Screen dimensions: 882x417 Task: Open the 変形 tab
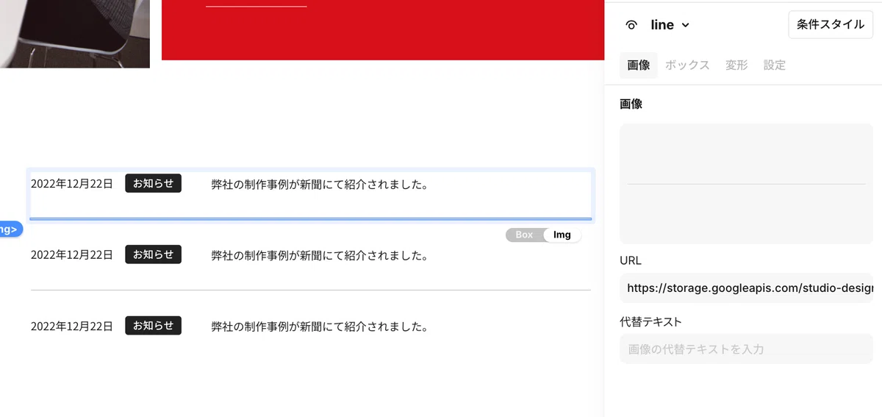coord(736,65)
